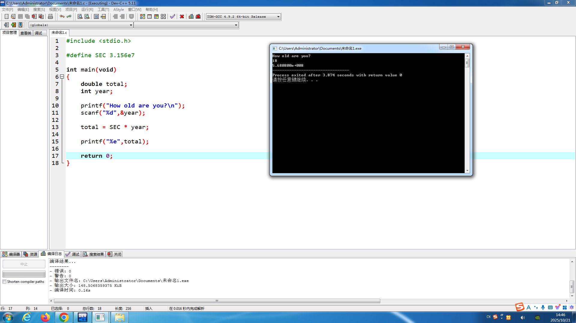Open the 搜索结果 bottom tab

pyautogui.click(x=94, y=254)
